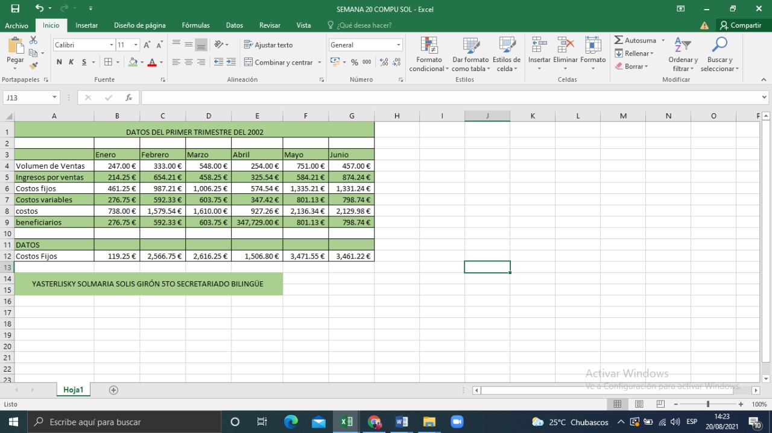This screenshot has width=772, height=433.
Task: Apply the cell borders icon
Action: point(108,62)
